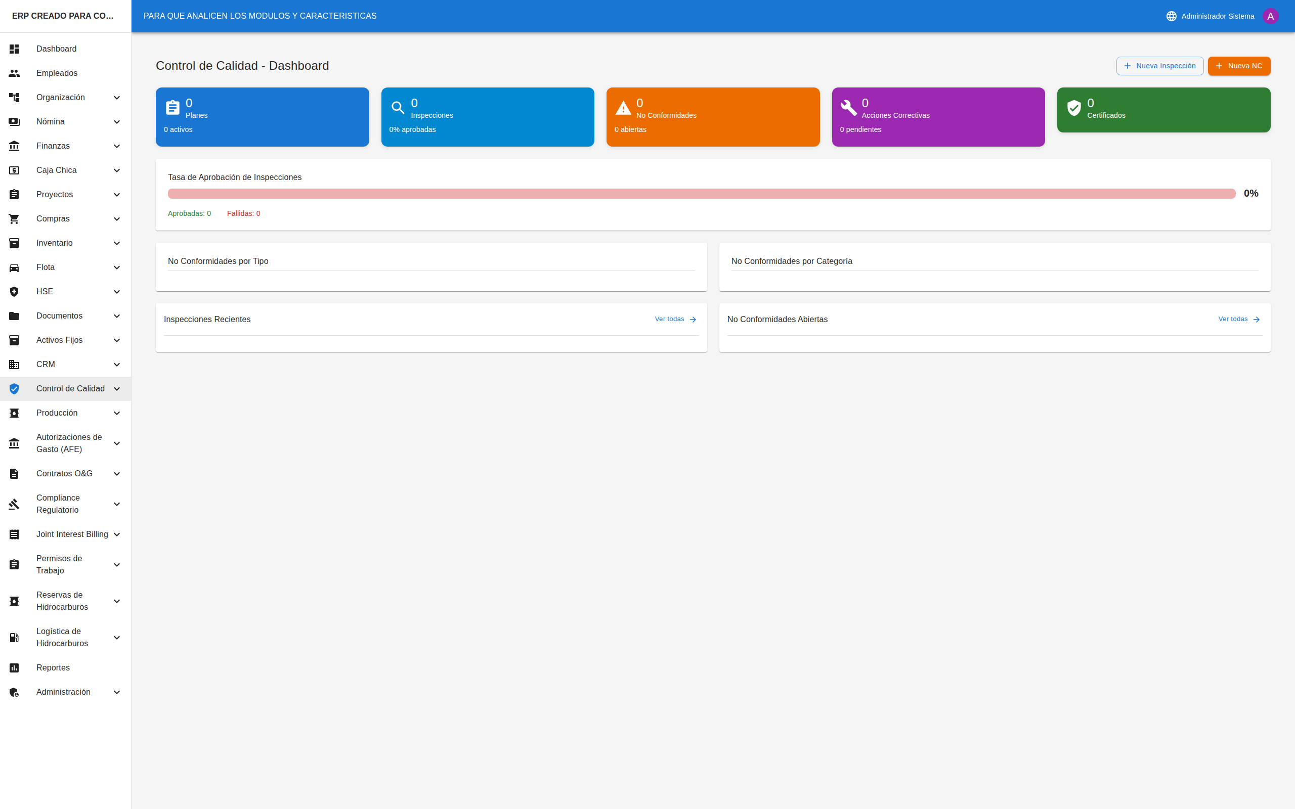Click the Nueva Inspección button
This screenshot has width=1295, height=809.
[1159, 66]
